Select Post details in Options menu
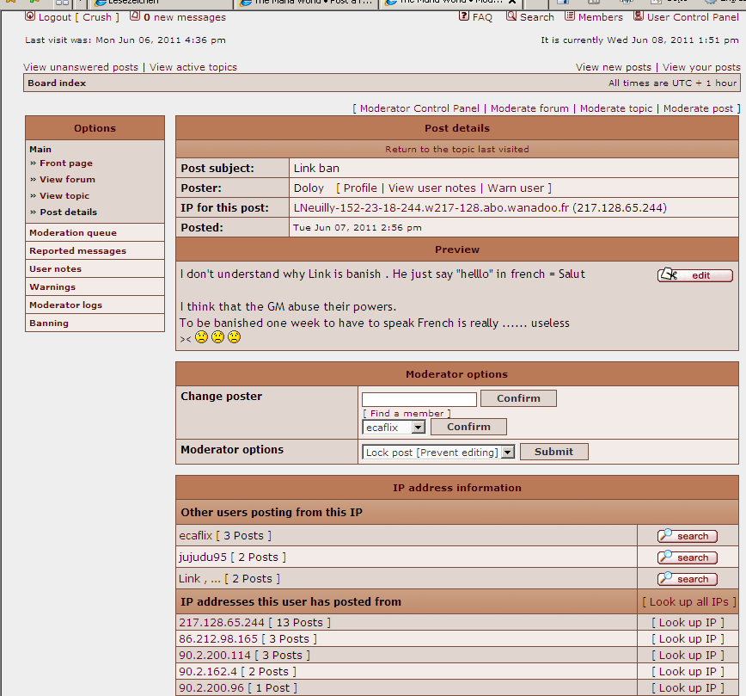Image resolution: width=746 pixels, height=696 pixels. 68,212
